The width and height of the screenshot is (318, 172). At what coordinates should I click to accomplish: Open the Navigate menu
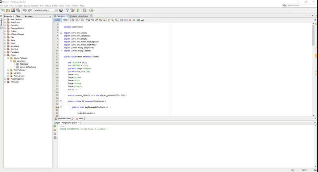pyautogui.click(x=19, y=6)
